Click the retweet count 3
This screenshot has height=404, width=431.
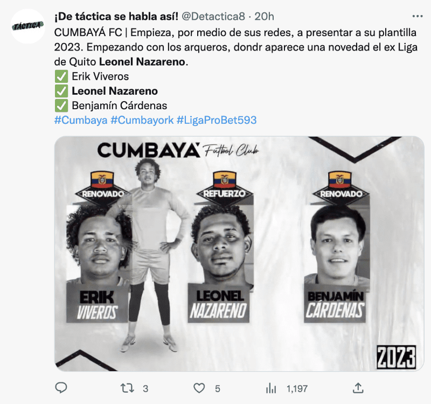(x=145, y=388)
